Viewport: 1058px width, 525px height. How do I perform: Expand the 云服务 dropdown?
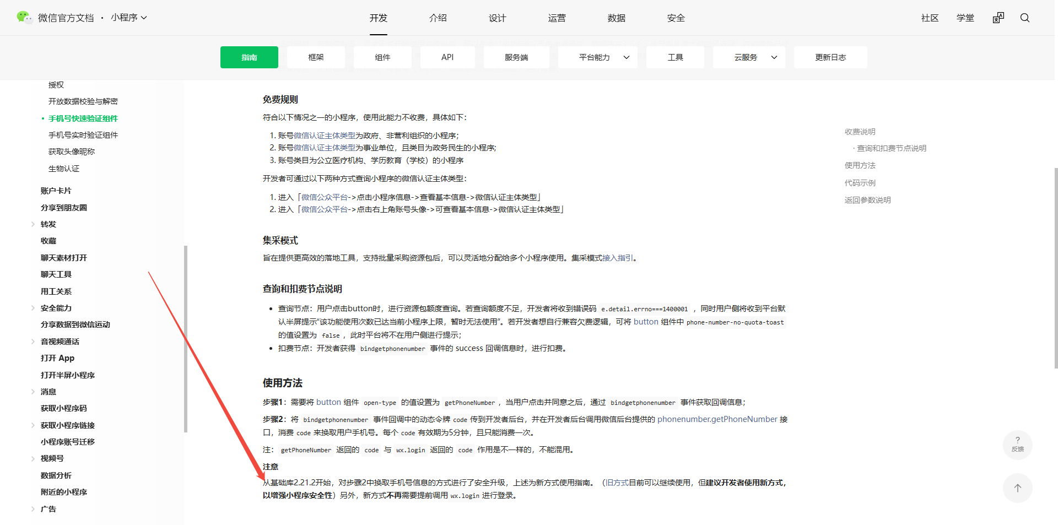pyautogui.click(x=749, y=57)
